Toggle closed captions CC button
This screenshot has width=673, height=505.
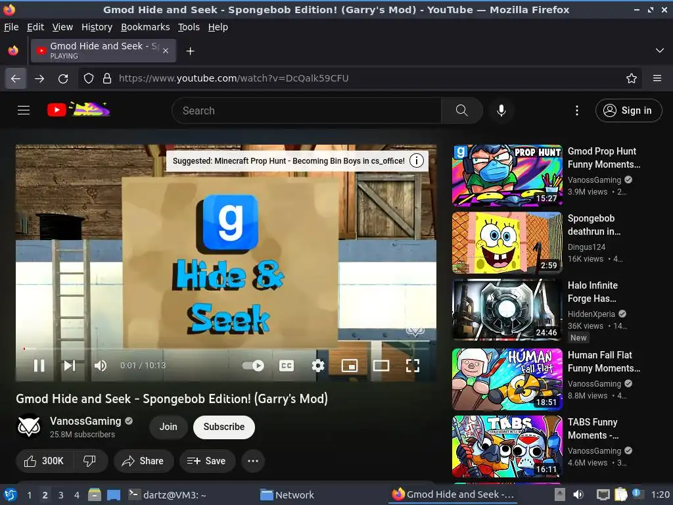pos(287,366)
